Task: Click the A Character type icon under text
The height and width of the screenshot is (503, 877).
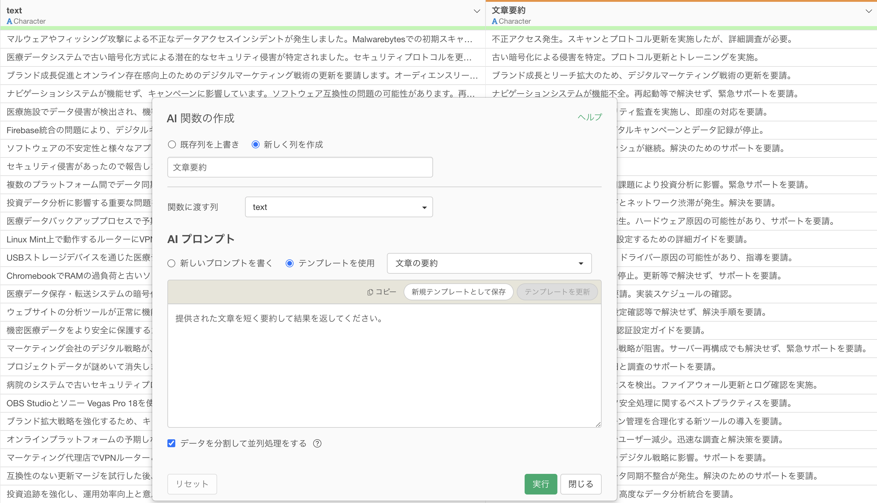Action: click(x=9, y=22)
